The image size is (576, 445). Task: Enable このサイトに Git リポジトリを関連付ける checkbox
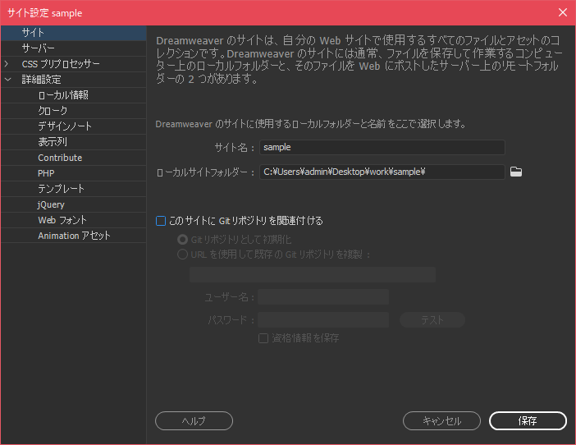161,221
